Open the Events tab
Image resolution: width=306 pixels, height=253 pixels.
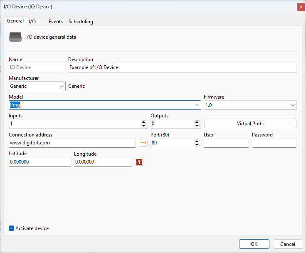[56, 22]
